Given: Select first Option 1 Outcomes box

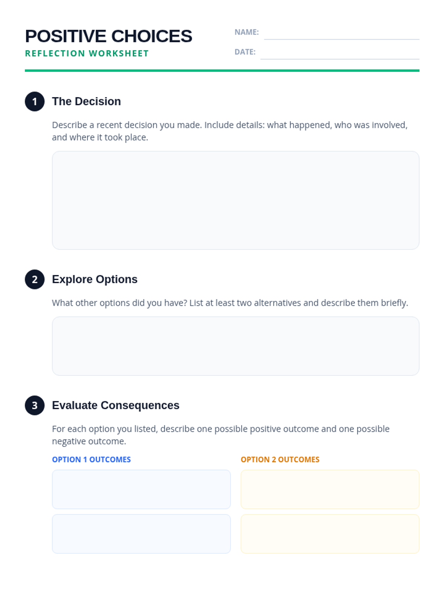Looking at the screenshot, I should pos(141,489).
